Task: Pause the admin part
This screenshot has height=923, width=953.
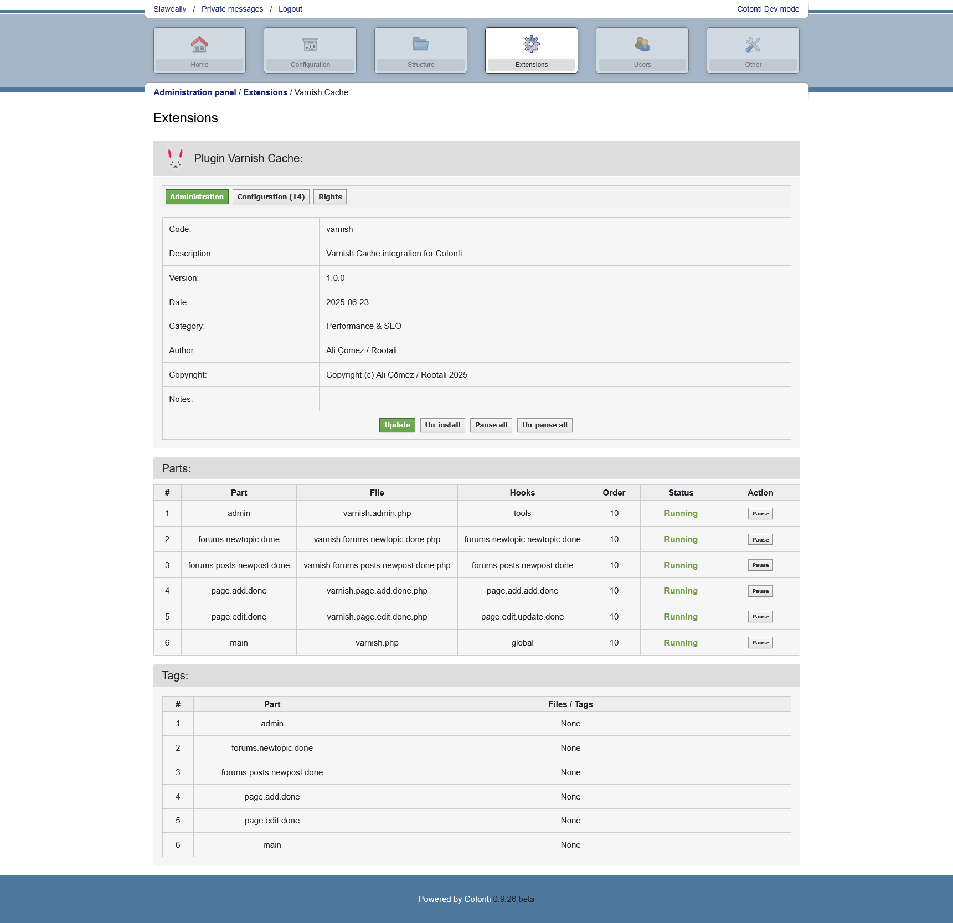Action: click(760, 514)
